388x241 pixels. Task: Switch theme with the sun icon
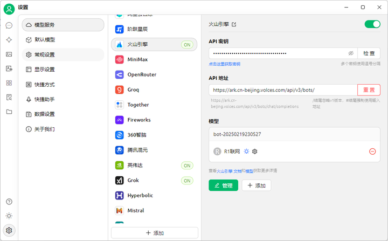[9, 216]
